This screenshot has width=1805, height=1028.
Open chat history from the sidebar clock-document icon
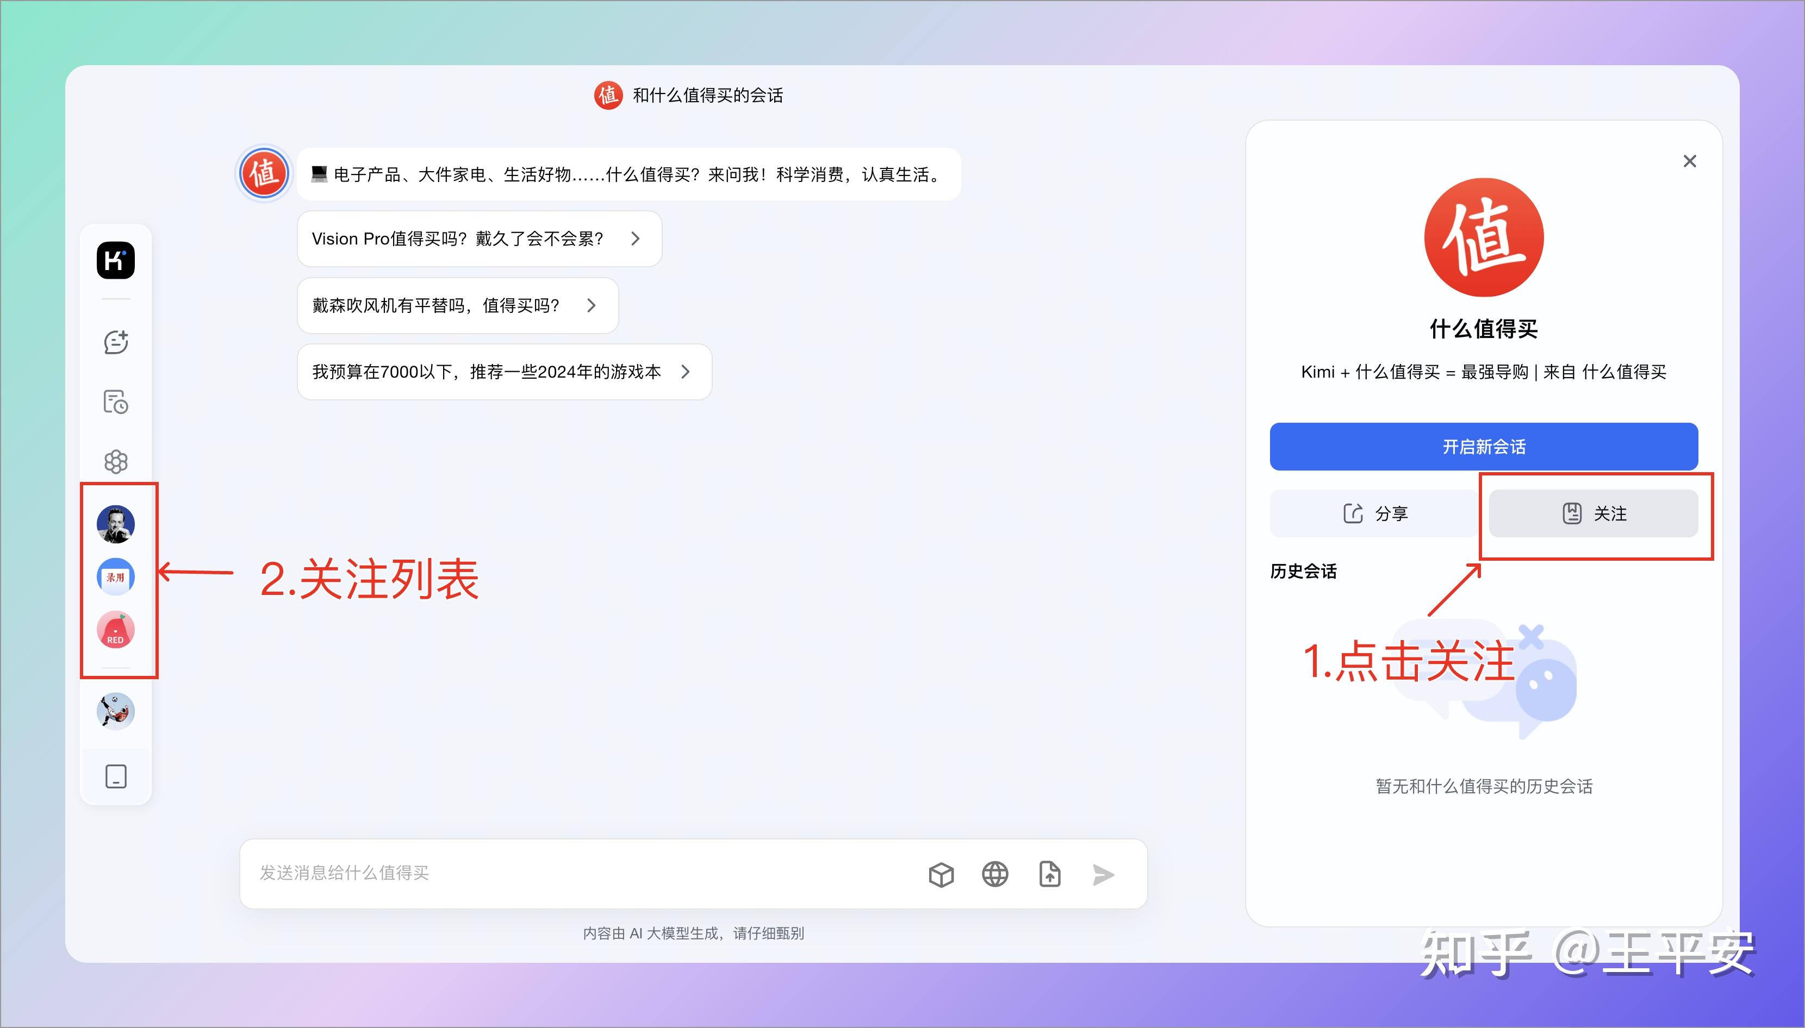[x=115, y=401]
